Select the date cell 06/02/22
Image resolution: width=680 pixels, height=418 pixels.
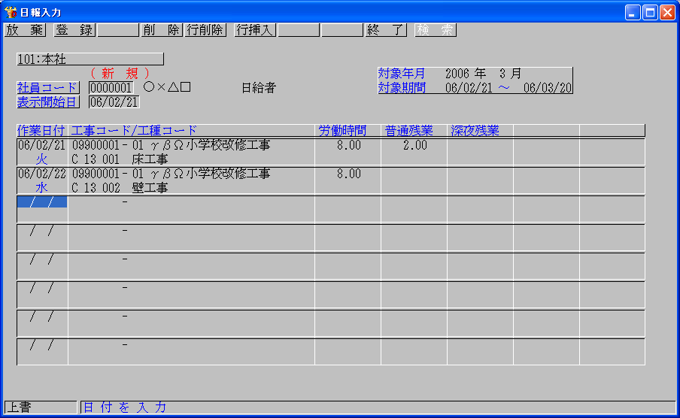[x=41, y=174]
